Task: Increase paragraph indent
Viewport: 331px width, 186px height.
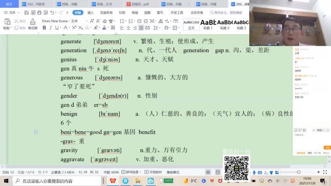Action: coord(146,21)
